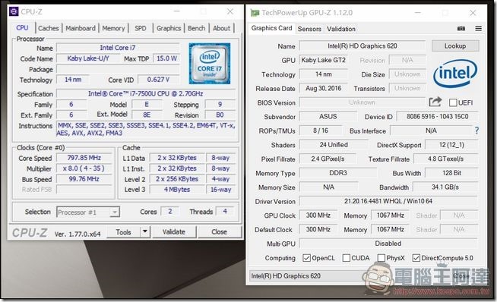Click the ROPs/TMUs value 8 / 16
Image resolution: width=497 pixels, height=302 pixels.
(321, 131)
